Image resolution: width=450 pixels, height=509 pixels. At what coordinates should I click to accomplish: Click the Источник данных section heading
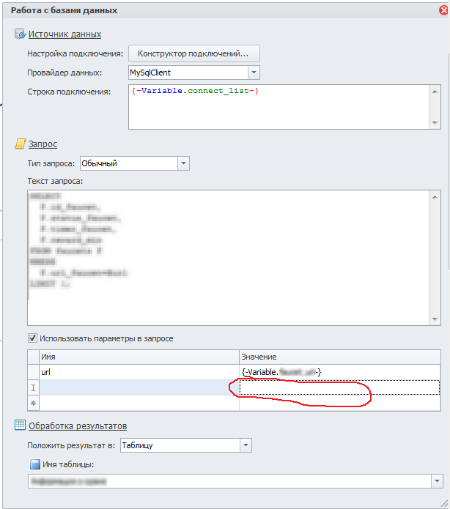64,34
